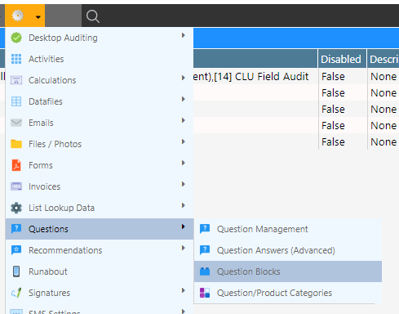Click the Datafiles table icon

(16, 101)
